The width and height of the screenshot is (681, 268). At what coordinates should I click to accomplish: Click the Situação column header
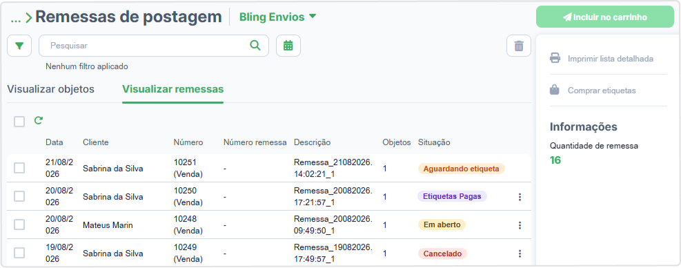(x=434, y=142)
